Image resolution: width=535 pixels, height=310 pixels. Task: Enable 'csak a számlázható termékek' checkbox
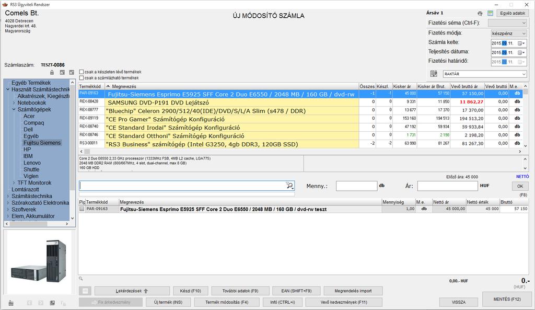[82, 78]
